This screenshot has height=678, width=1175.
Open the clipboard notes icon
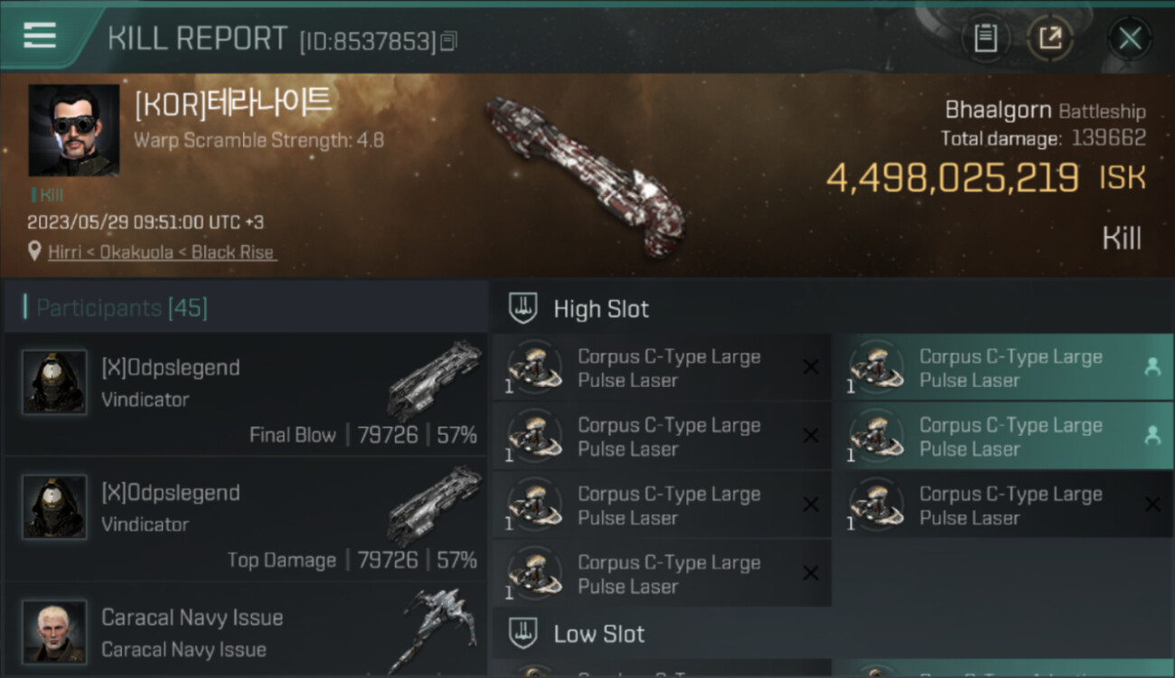985,38
